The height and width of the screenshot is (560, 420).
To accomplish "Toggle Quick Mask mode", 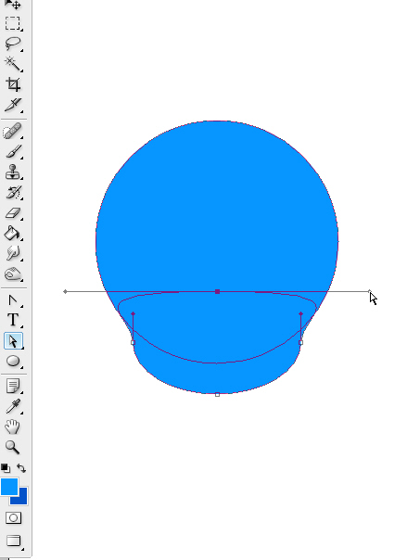I will 13,518.
